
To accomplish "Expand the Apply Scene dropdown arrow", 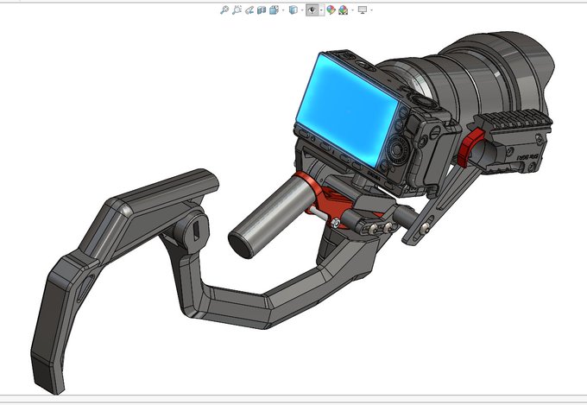I will coord(353,10).
